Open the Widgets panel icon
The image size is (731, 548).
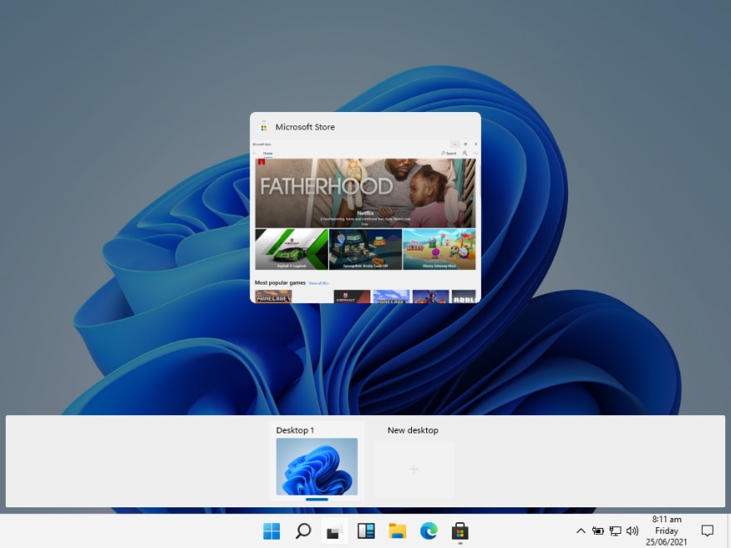tap(366, 531)
